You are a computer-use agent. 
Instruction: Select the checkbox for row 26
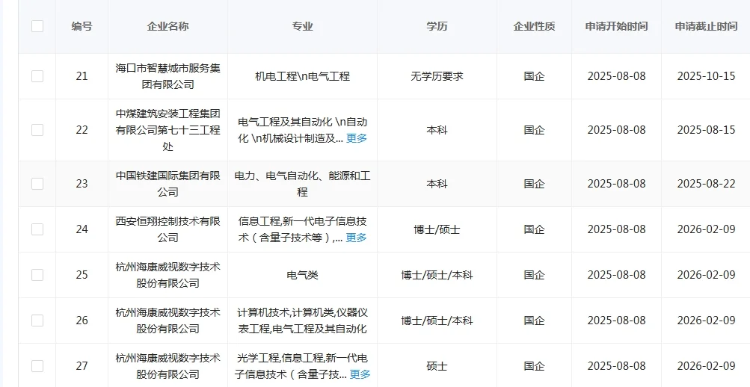click(x=37, y=320)
